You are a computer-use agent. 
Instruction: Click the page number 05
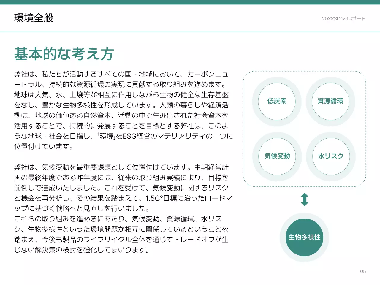pyautogui.click(x=363, y=271)
